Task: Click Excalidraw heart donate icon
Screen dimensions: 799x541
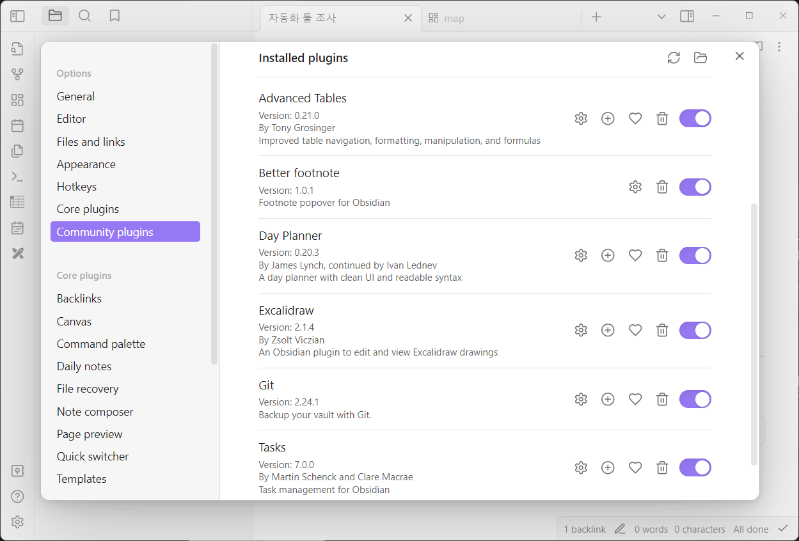Action: (x=635, y=330)
